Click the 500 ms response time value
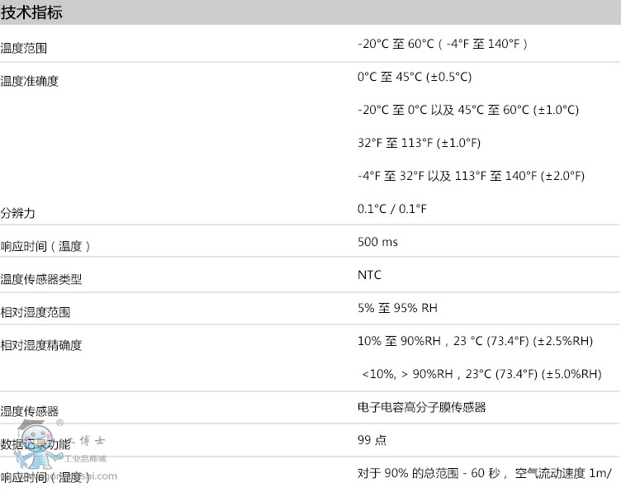This screenshot has width=621, height=492. tap(377, 242)
